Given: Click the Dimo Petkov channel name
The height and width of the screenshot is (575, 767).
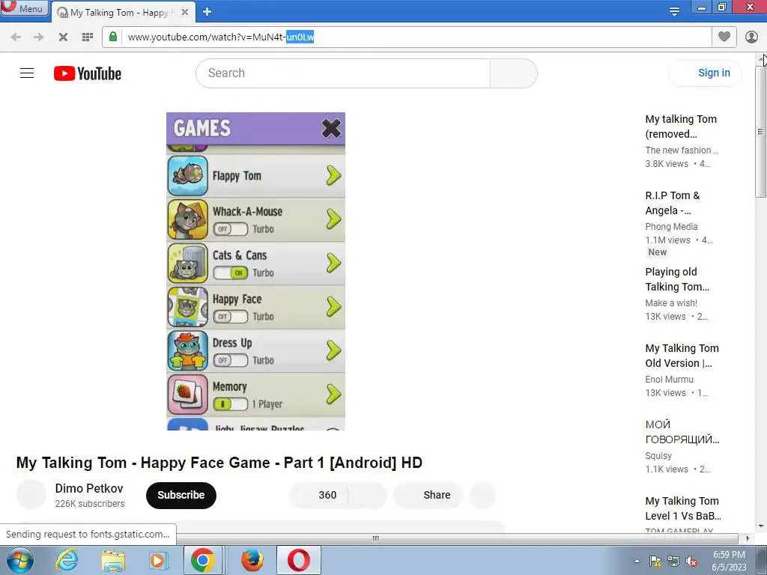Looking at the screenshot, I should (89, 488).
